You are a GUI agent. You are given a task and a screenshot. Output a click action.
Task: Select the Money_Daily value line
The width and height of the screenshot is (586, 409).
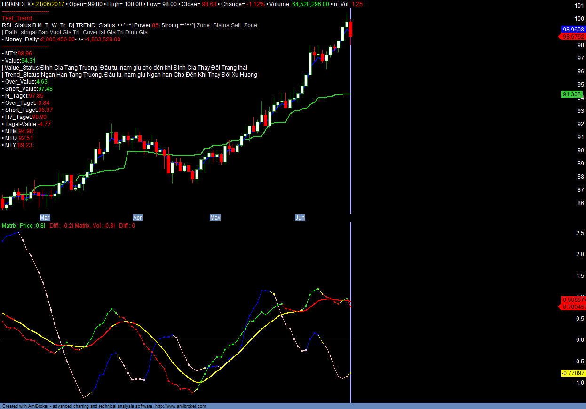click(x=61, y=39)
